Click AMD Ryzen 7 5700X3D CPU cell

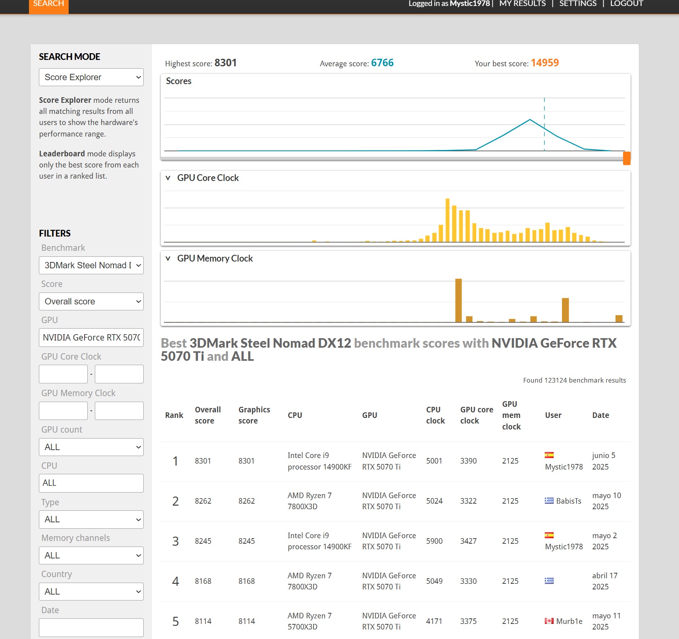[x=310, y=621]
